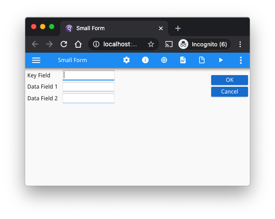This screenshot has width=275, height=219.
Task: Click the chip/processor icon in the toolbar
Action: point(164,60)
